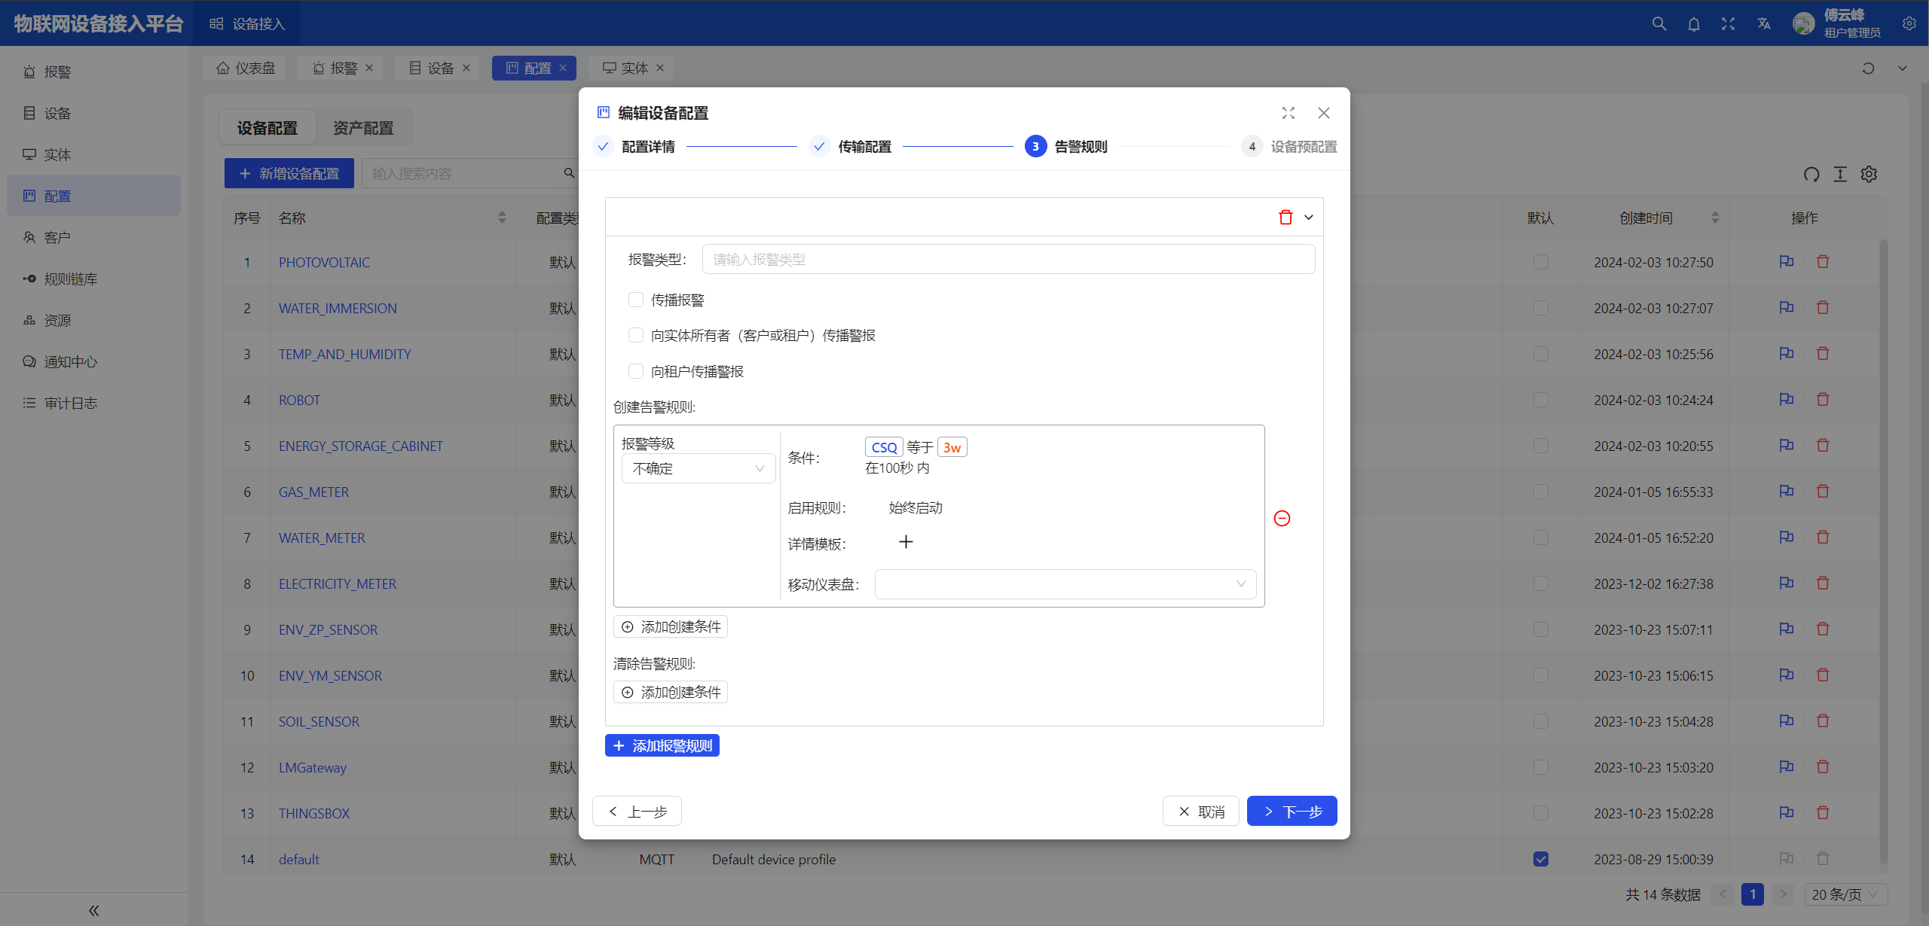Enable 向租户传播警报 checkbox
The height and width of the screenshot is (926, 1929).
coord(634,371)
